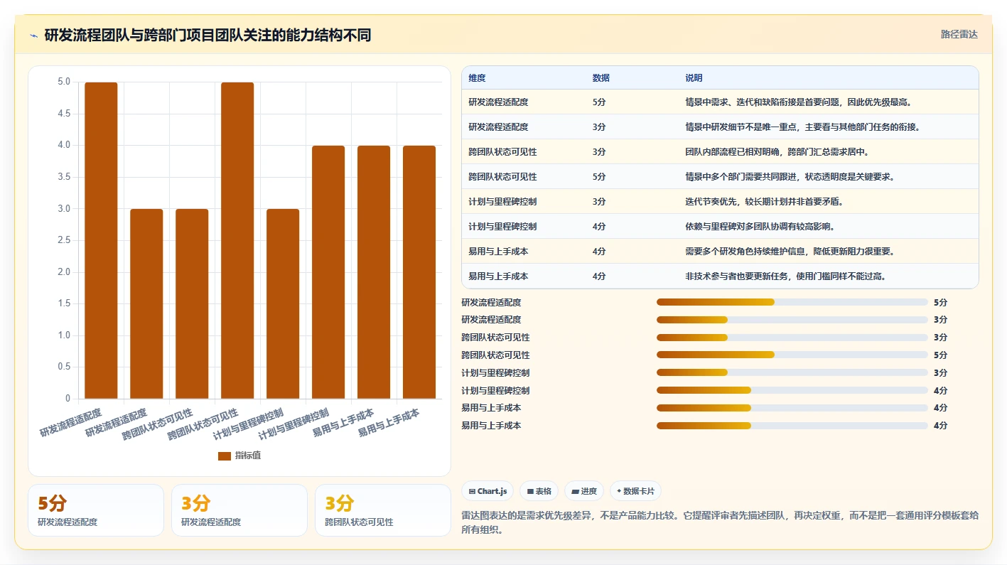Click the 研发流程适配度 progress bar showing 5分

point(792,302)
